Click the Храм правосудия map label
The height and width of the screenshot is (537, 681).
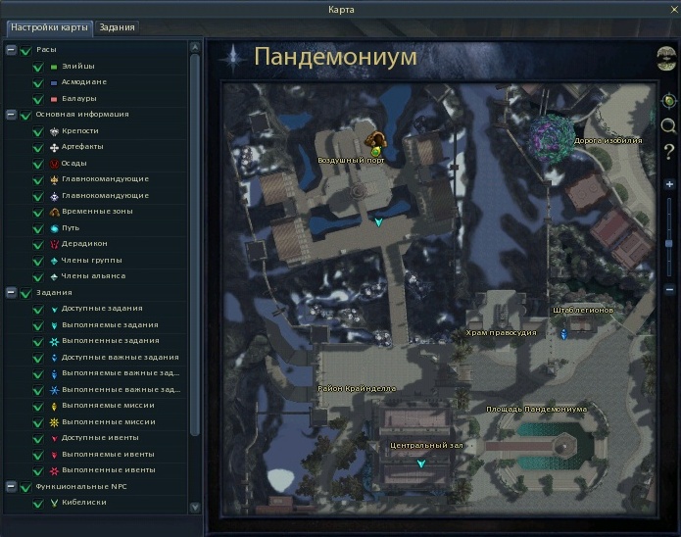(x=501, y=333)
